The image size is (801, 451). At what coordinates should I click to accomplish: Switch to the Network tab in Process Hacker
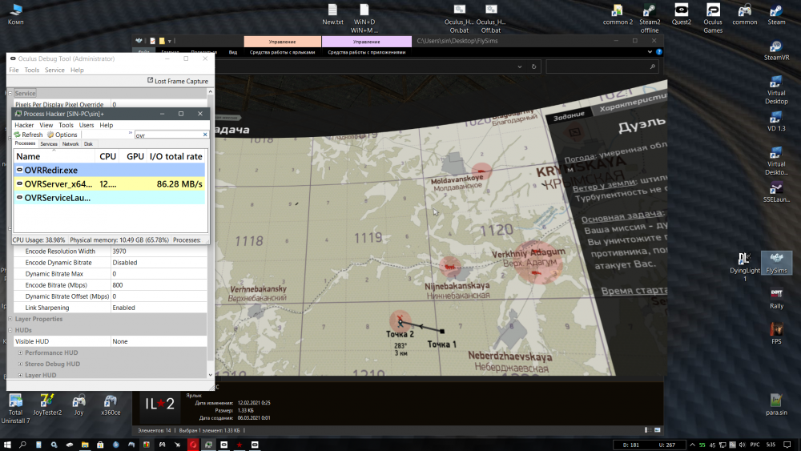(x=70, y=144)
